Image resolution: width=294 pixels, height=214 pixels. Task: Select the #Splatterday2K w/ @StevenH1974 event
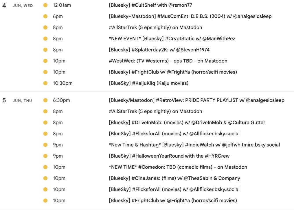(x=159, y=50)
